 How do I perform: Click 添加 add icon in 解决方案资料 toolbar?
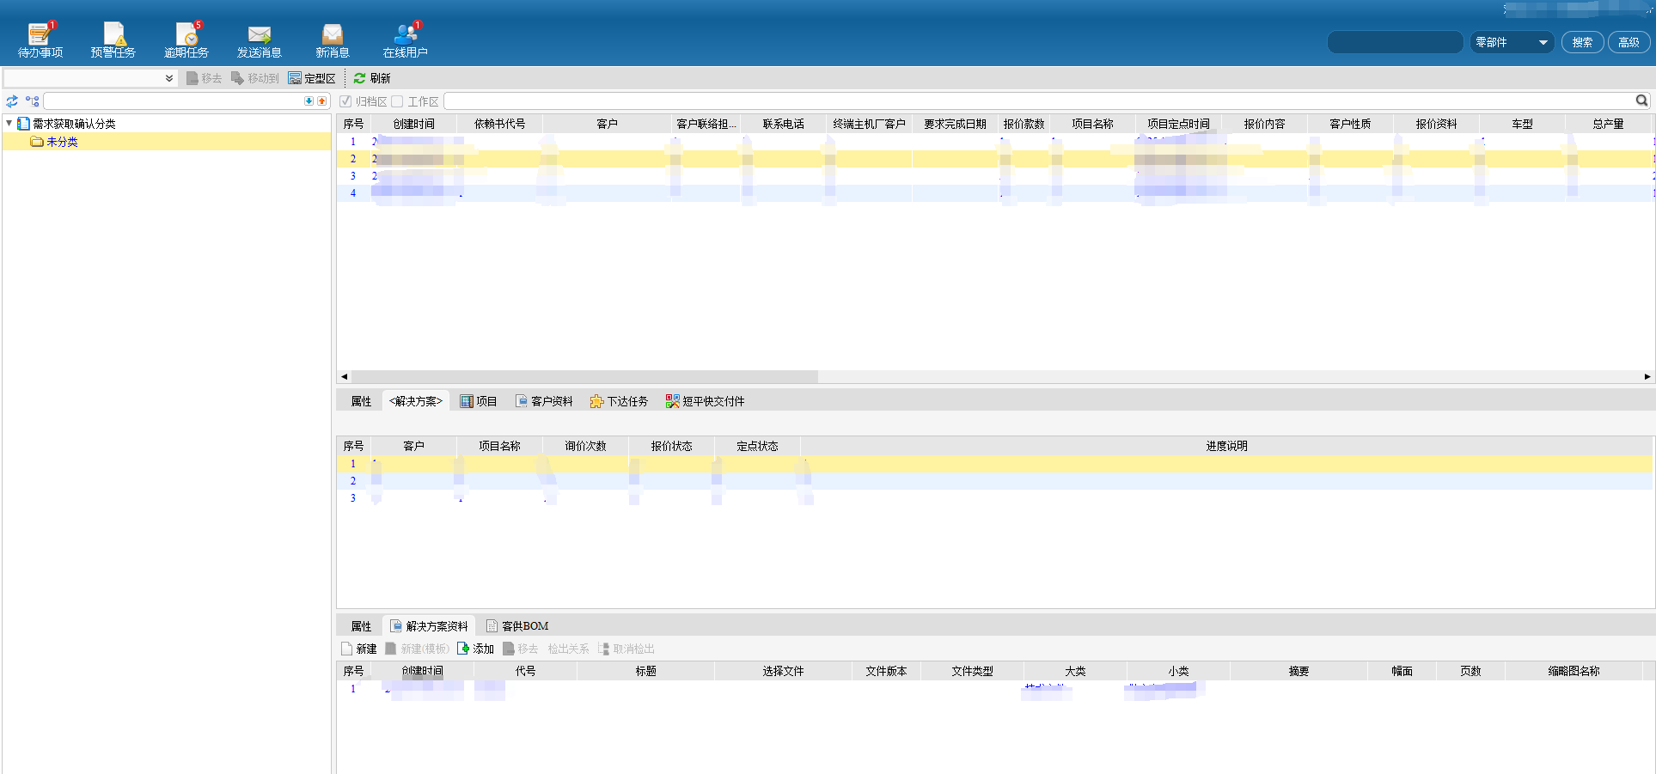[x=464, y=649]
